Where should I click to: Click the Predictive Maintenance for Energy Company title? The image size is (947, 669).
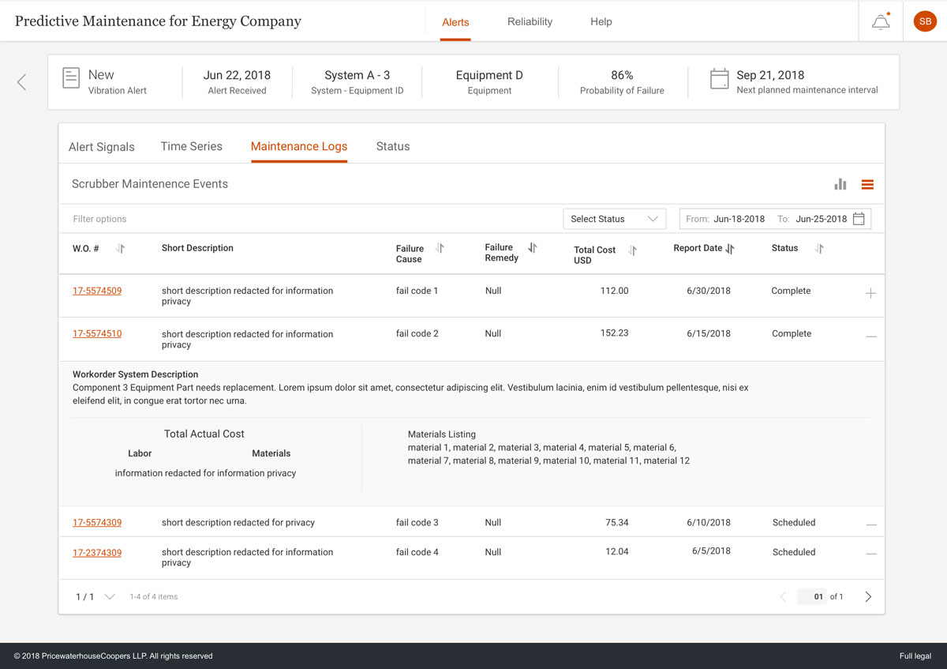(158, 21)
